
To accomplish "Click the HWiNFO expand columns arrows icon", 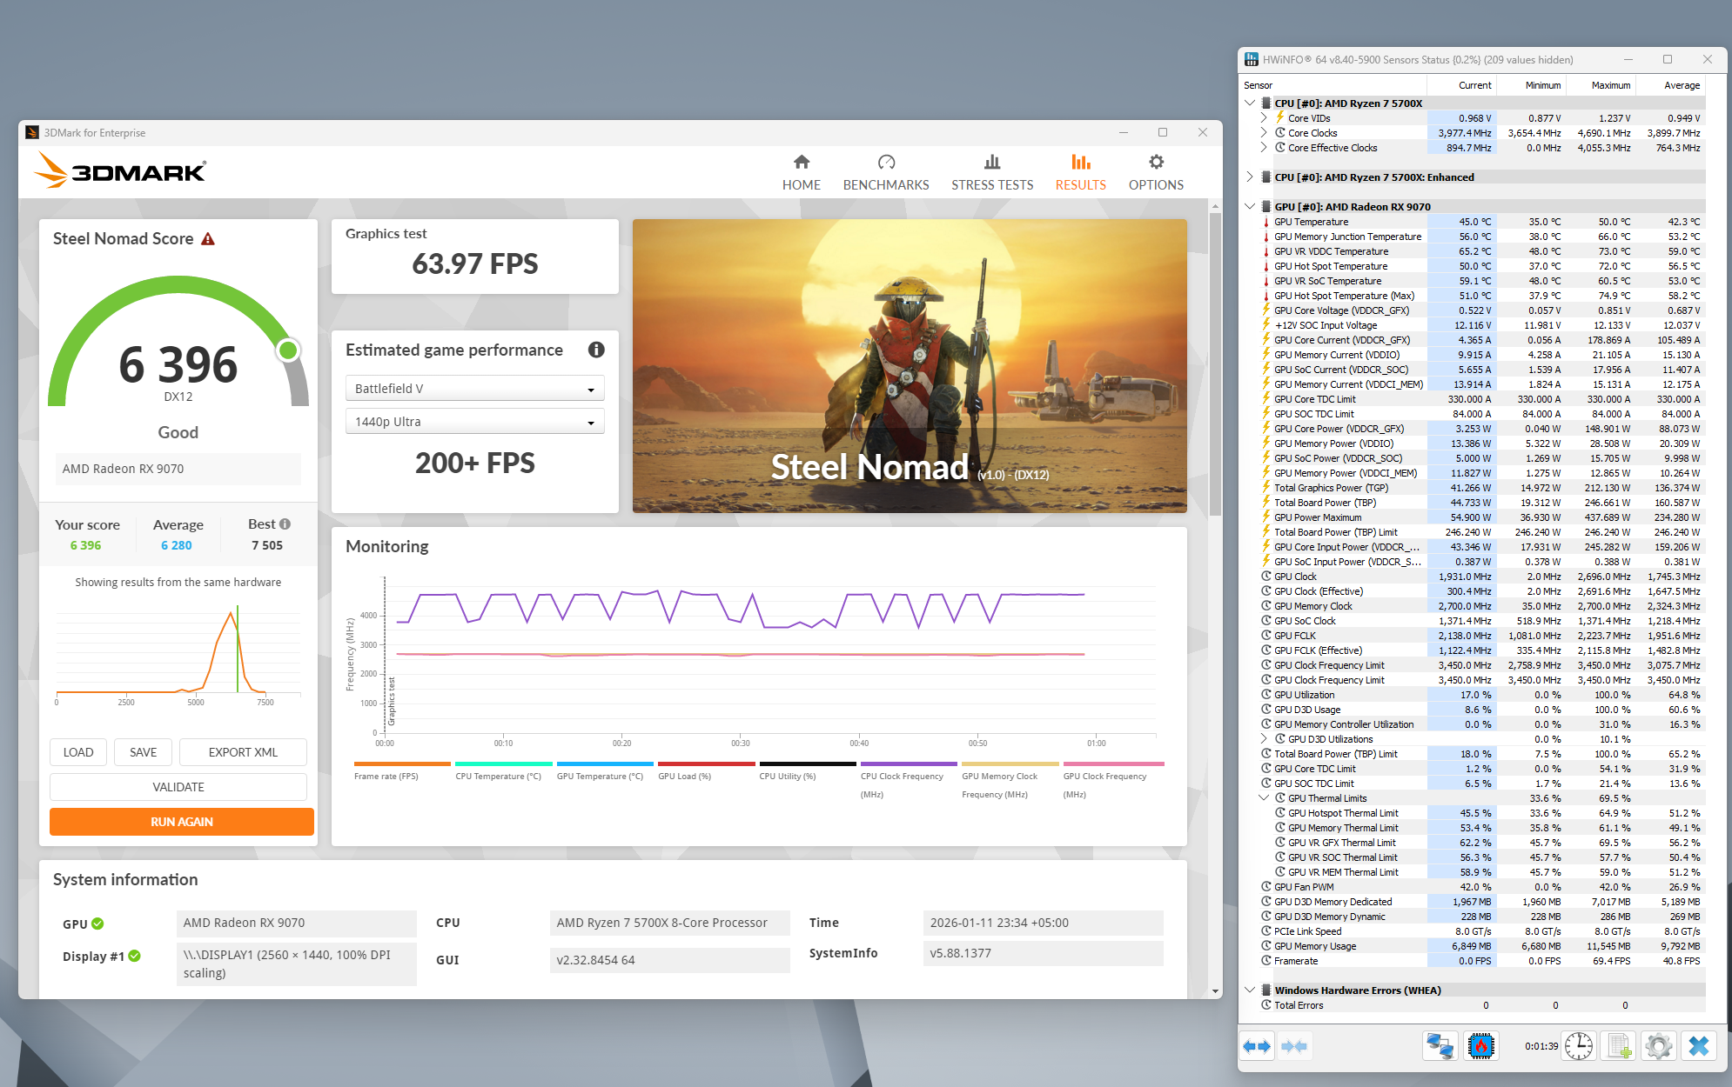I will pos(1257,1046).
